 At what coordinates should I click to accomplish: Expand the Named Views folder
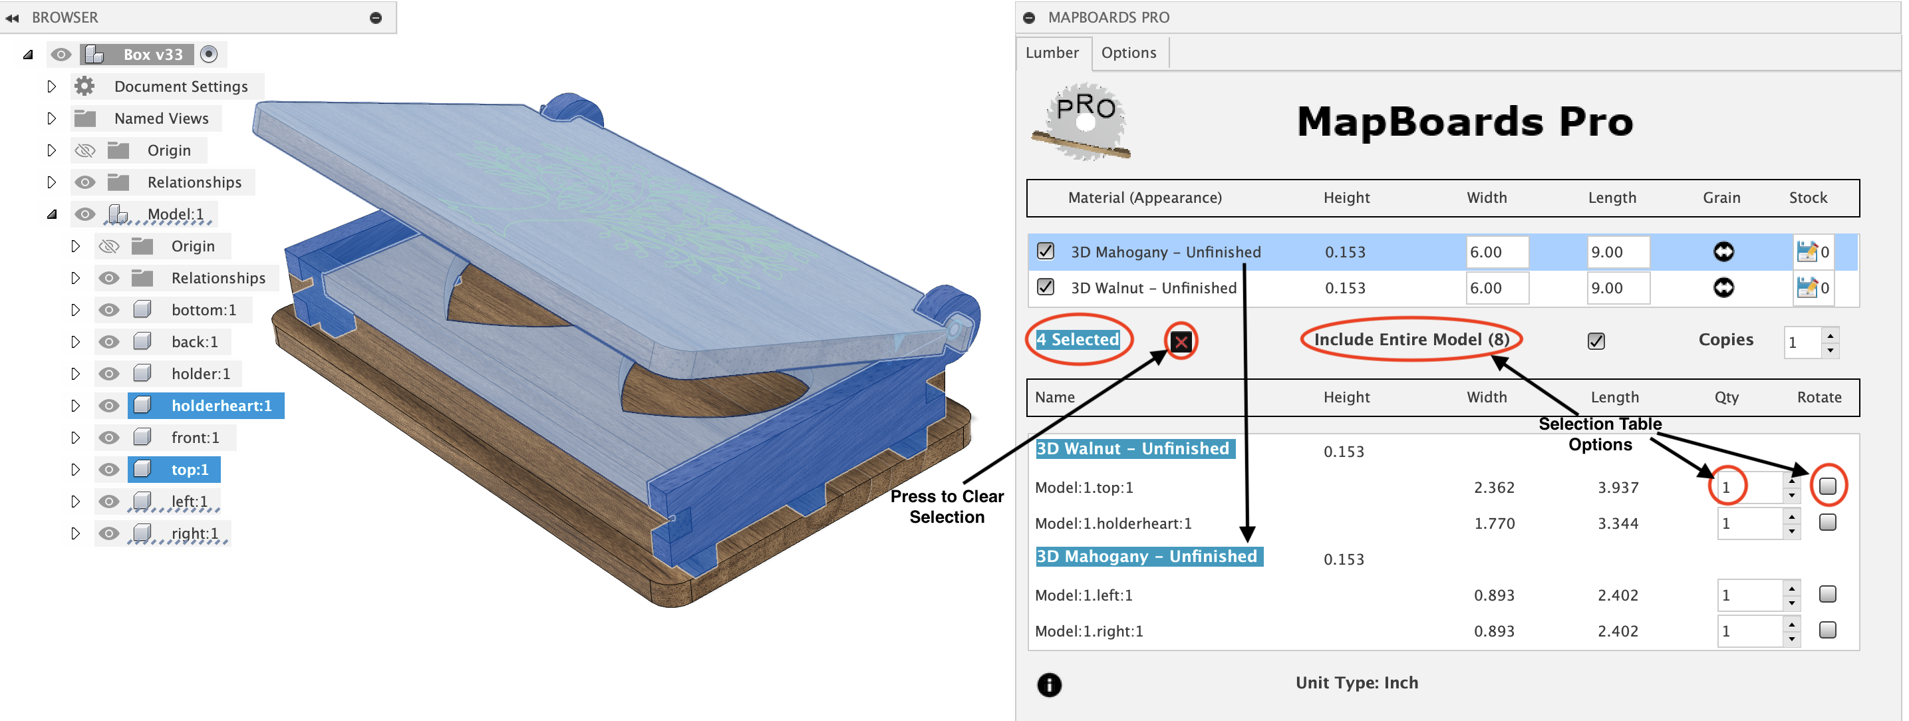coord(51,118)
